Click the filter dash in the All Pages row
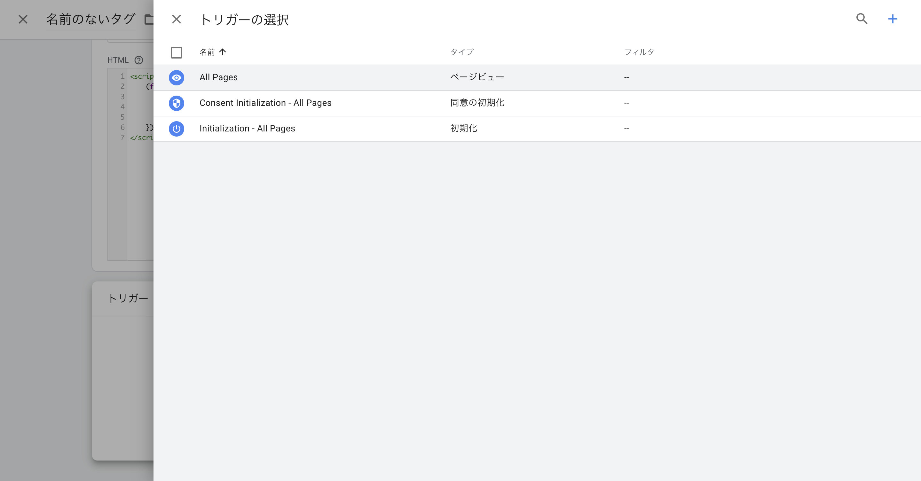 626,78
